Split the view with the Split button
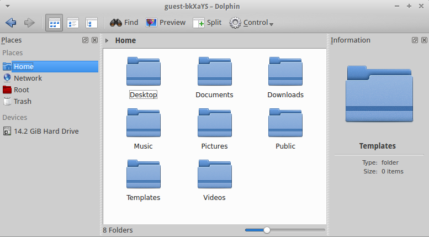Screen dimensions: 429x237 click(x=207, y=23)
